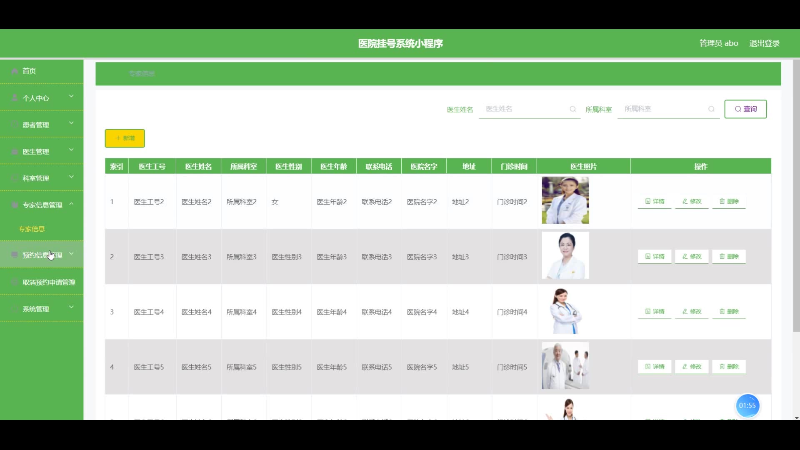Screen dimensions: 800x450
Task: Expand the 科室管理 menu chevron
Action: 71,177
